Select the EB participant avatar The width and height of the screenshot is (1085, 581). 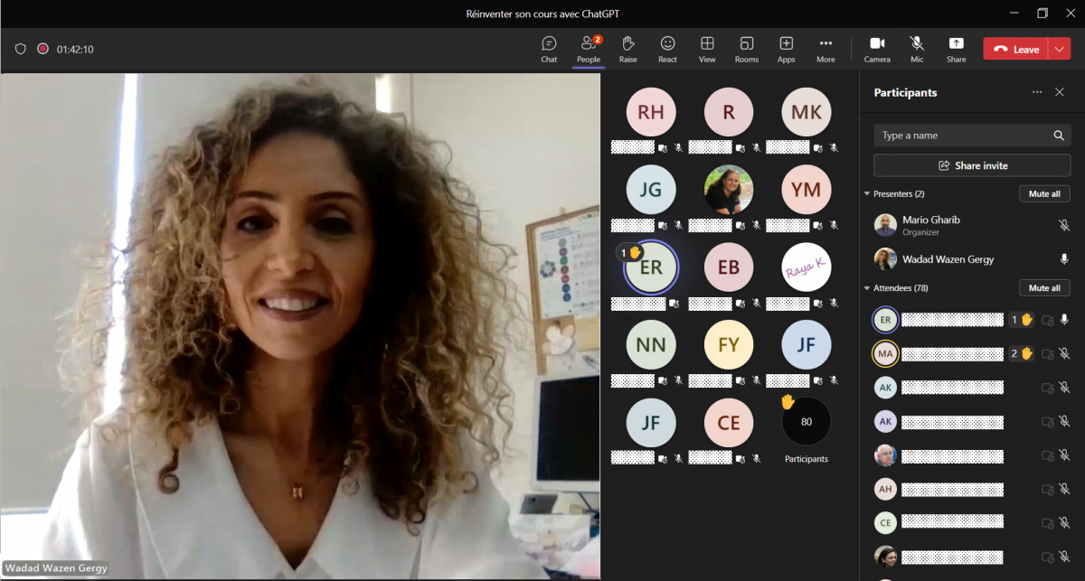(729, 267)
